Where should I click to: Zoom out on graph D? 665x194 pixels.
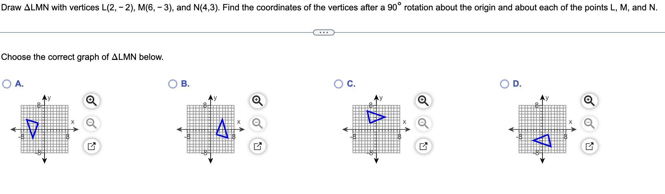click(x=589, y=123)
